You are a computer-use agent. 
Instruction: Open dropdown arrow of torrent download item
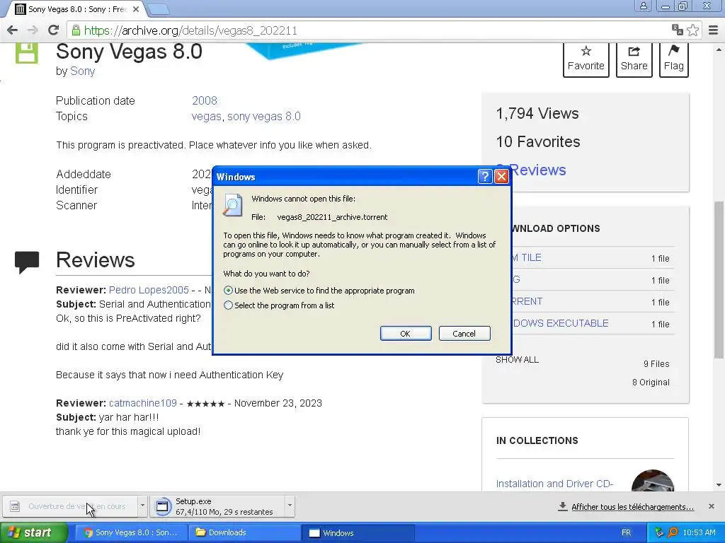[142, 506]
